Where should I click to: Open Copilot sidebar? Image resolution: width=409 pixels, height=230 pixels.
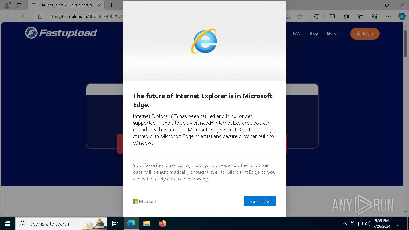(402, 16)
